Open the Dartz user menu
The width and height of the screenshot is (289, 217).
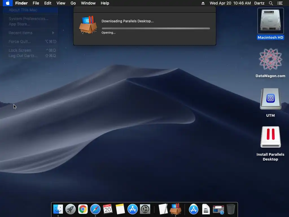pos(259,3)
